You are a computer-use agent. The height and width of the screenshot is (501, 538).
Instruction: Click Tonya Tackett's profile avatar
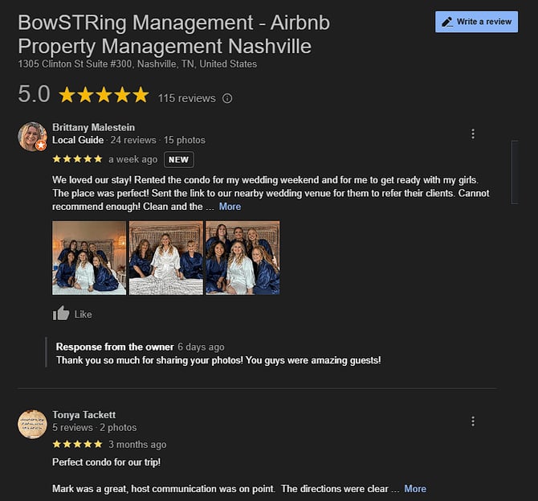(32, 424)
